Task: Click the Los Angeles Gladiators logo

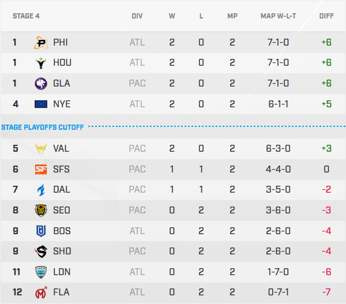Action: [42, 83]
